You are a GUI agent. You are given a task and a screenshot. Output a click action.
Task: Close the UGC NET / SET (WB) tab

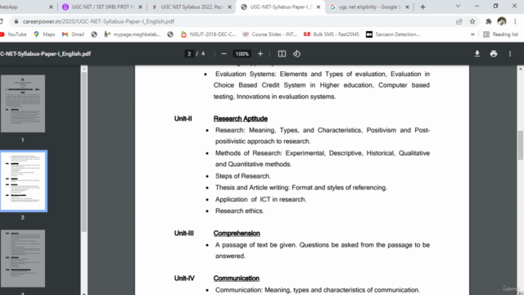tap(140, 7)
